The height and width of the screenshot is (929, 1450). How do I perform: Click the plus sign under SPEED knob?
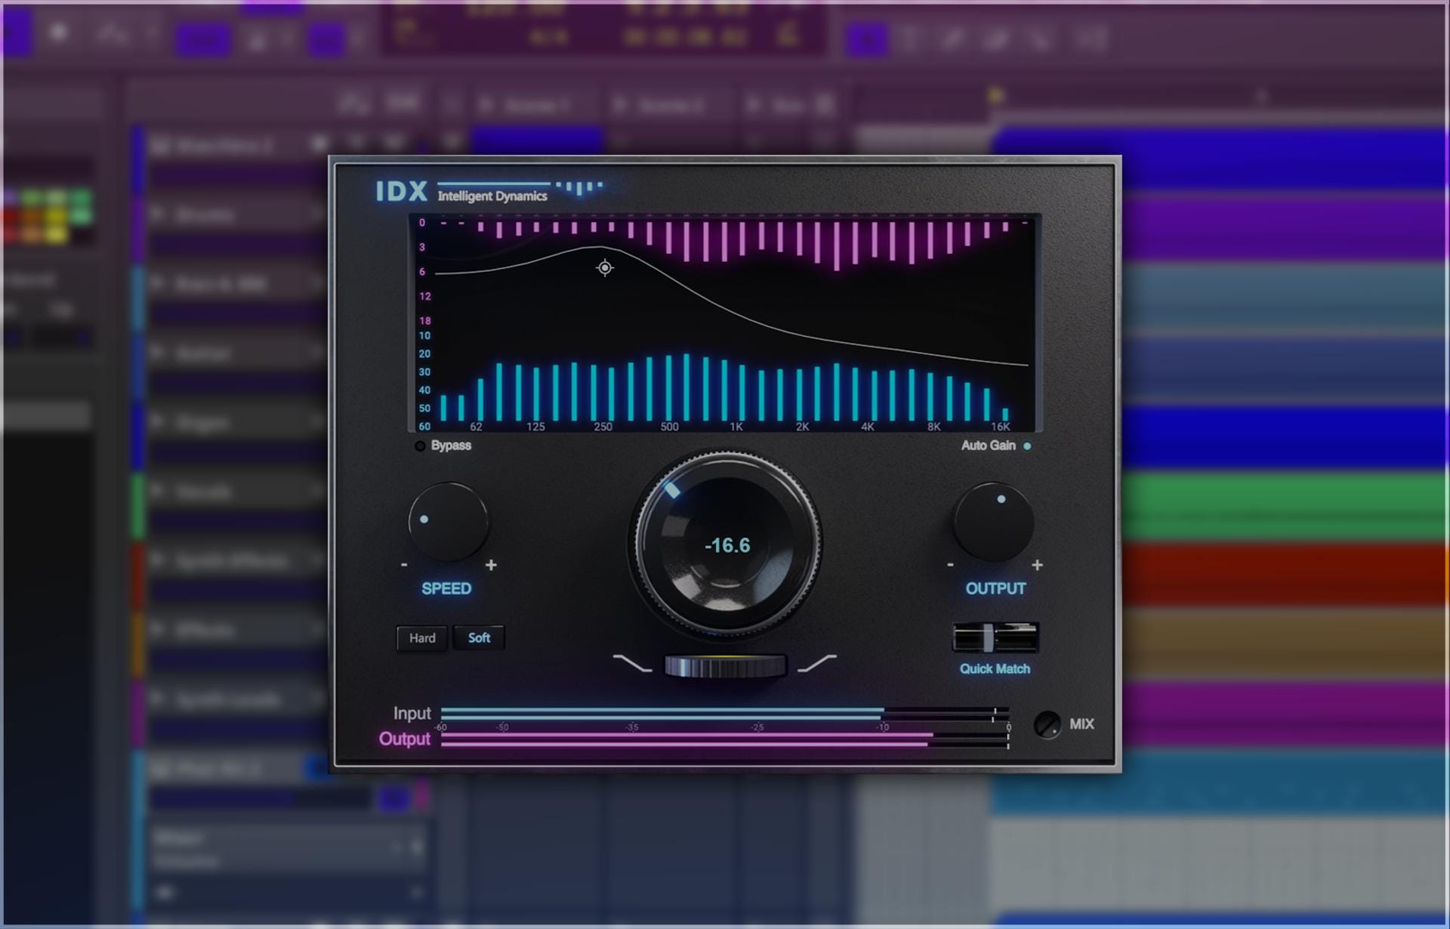491,564
